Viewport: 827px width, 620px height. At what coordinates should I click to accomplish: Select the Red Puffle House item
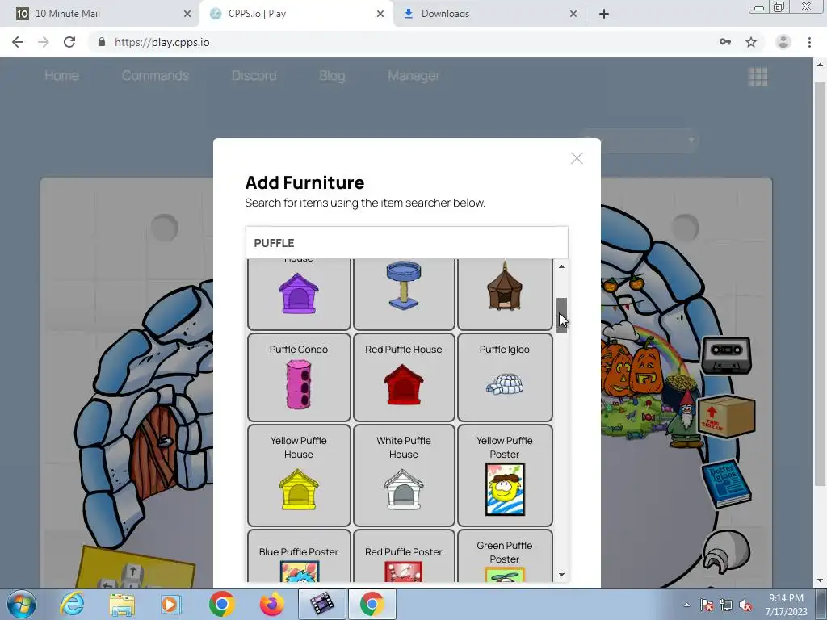tap(404, 378)
